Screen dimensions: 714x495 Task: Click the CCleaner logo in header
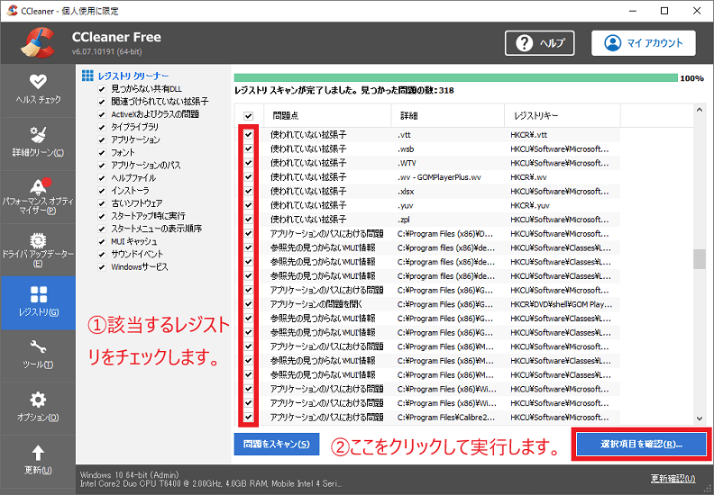click(x=38, y=42)
